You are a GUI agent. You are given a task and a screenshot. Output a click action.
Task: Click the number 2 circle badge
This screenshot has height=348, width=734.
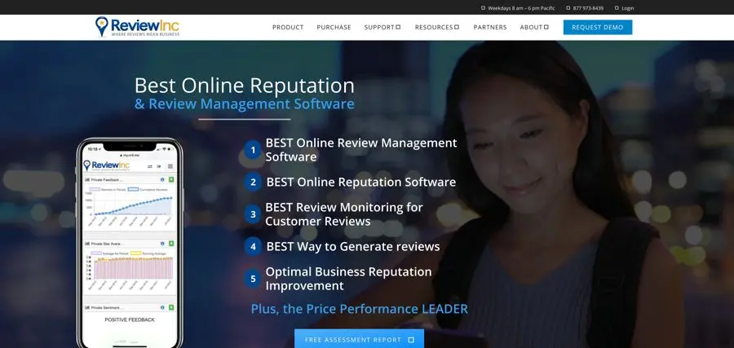(253, 183)
